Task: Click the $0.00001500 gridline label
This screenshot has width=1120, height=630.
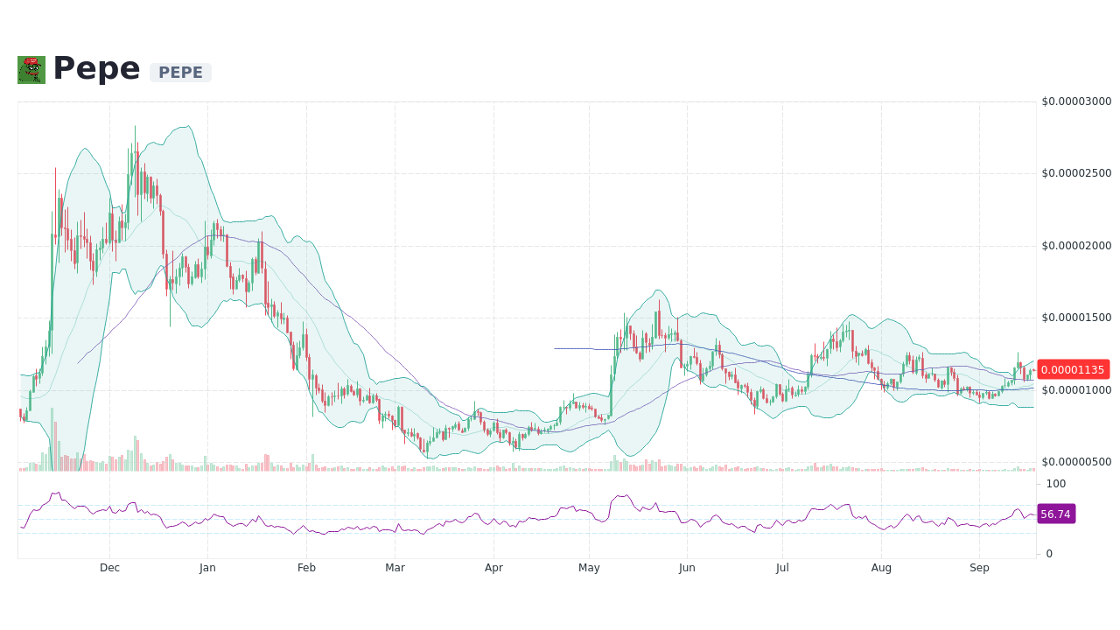Action: (x=1077, y=317)
